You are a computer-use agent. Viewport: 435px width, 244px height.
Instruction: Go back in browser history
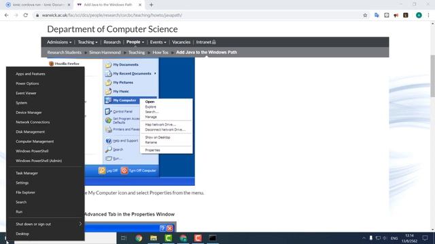coord(6,15)
